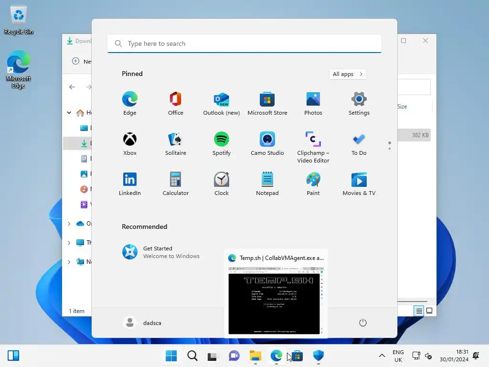Screen dimensions: 489x367
Task: Open the To Do app
Action: tap(359, 144)
